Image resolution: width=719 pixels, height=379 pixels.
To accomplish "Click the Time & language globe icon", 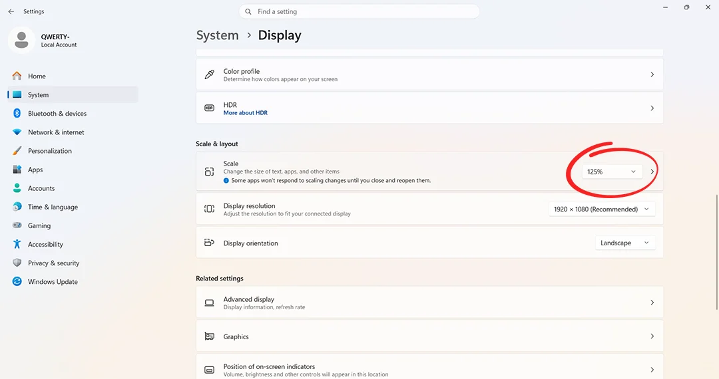I will pyautogui.click(x=17, y=207).
